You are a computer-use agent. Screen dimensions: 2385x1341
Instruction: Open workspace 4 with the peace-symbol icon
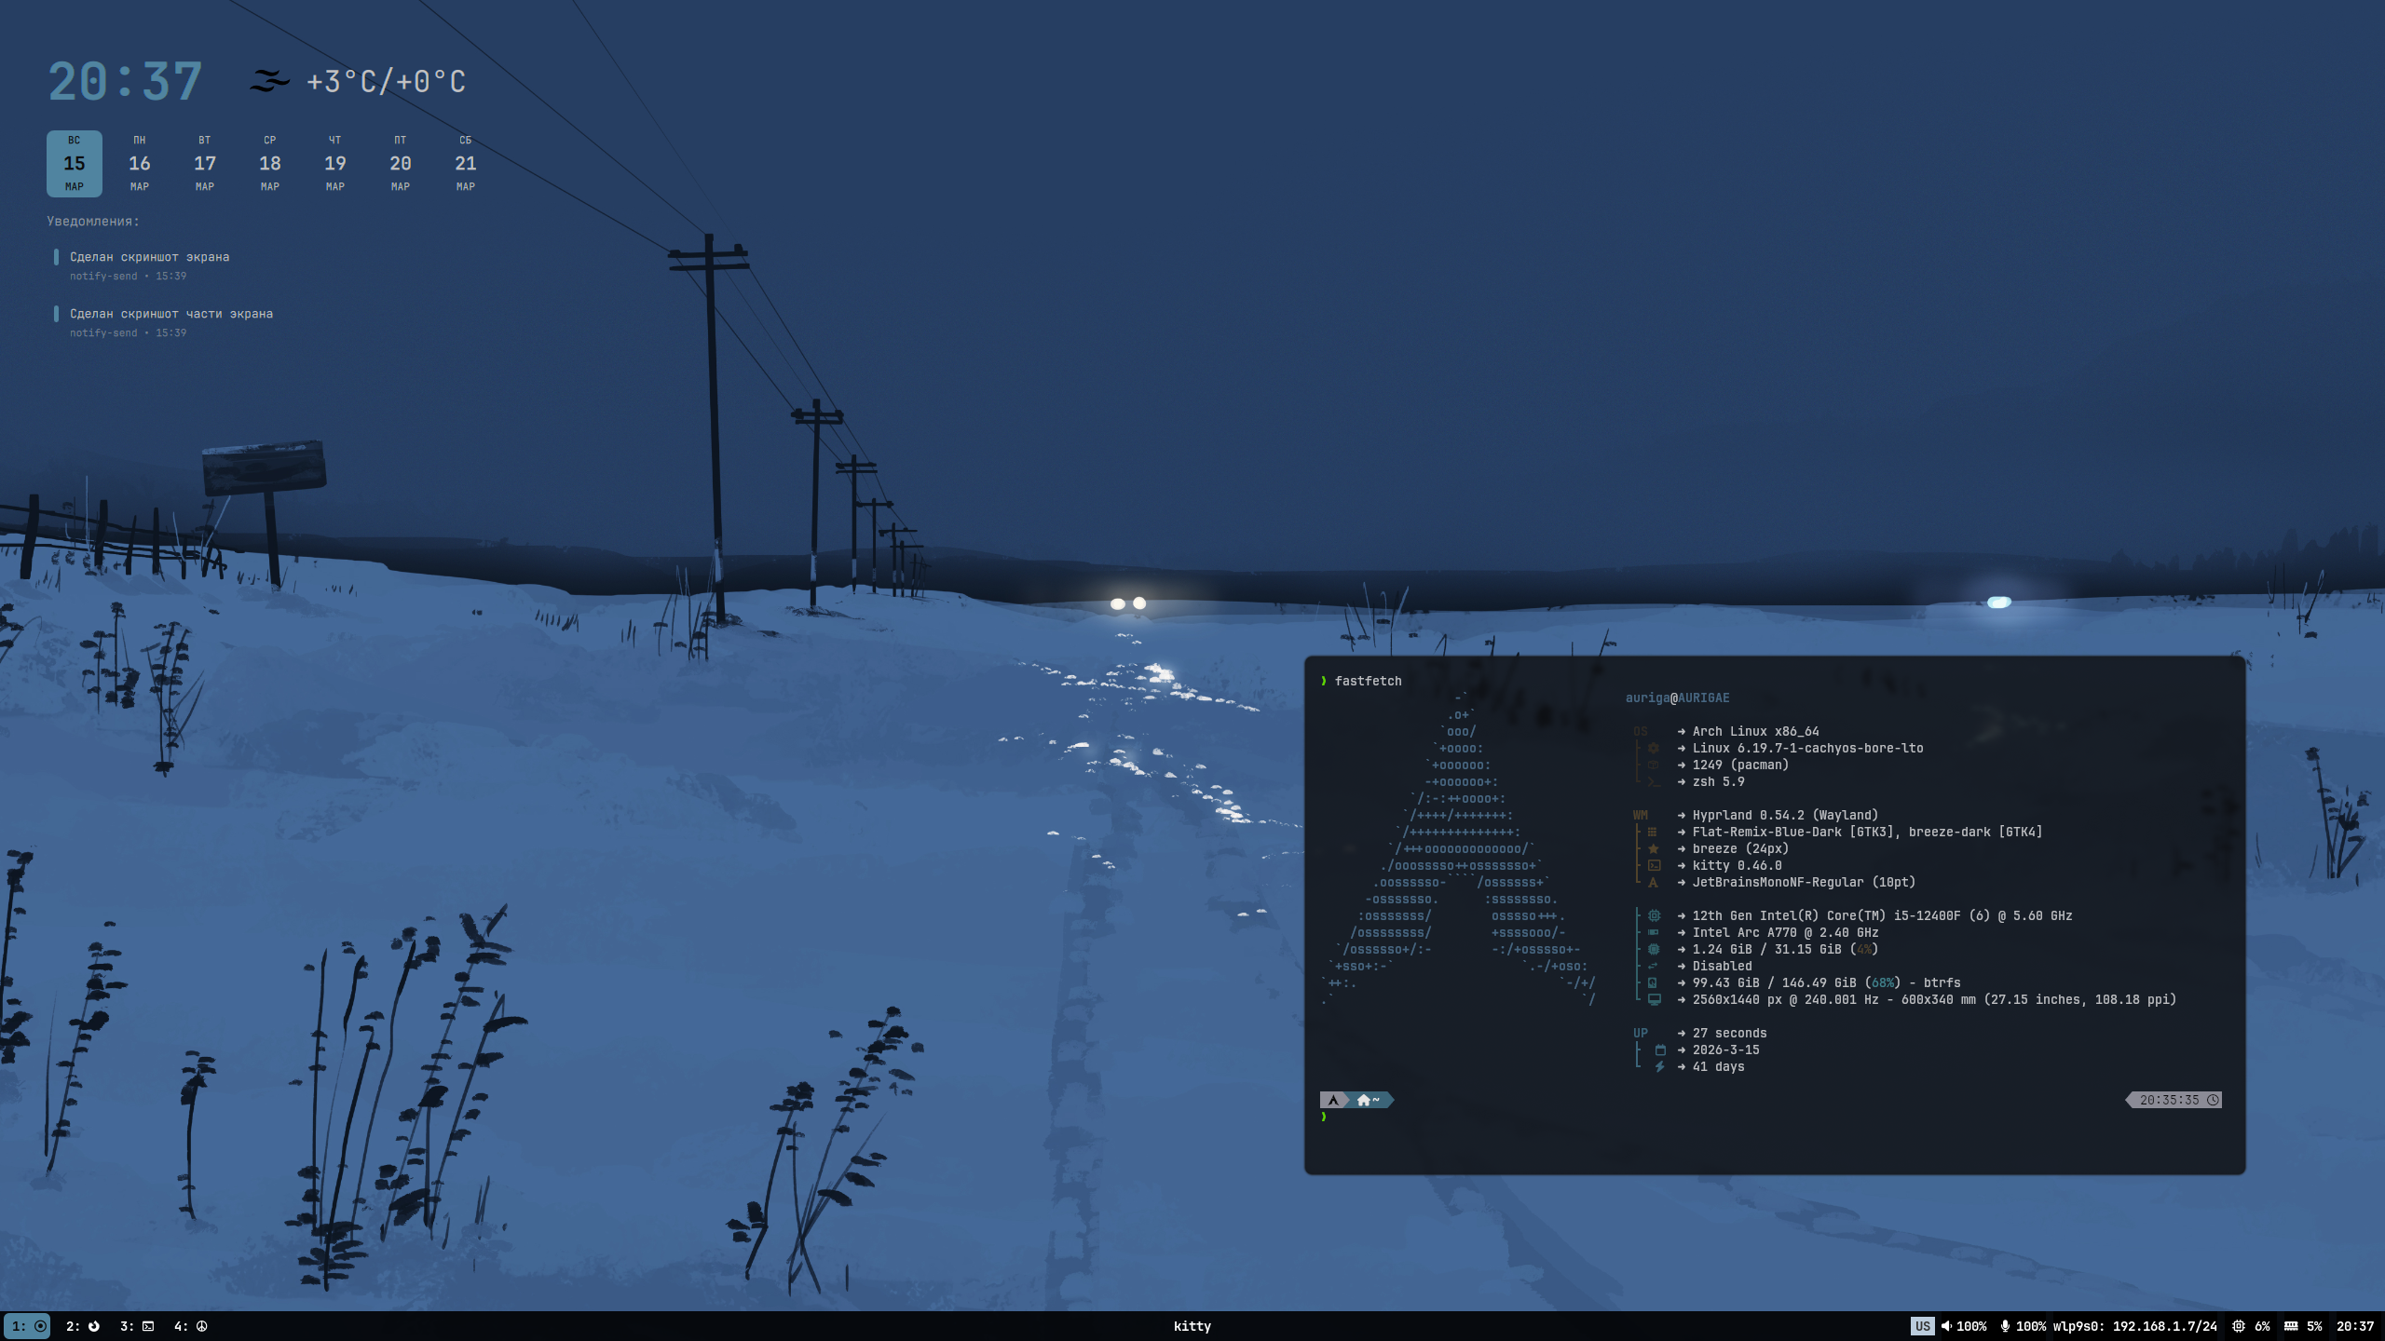point(191,1326)
